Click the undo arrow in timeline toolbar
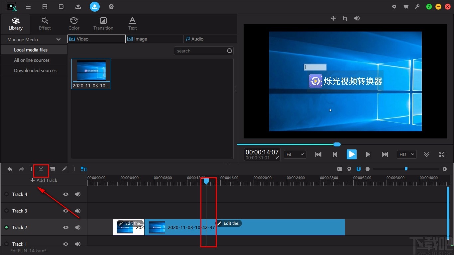The image size is (454, 255). click(10, 169)
